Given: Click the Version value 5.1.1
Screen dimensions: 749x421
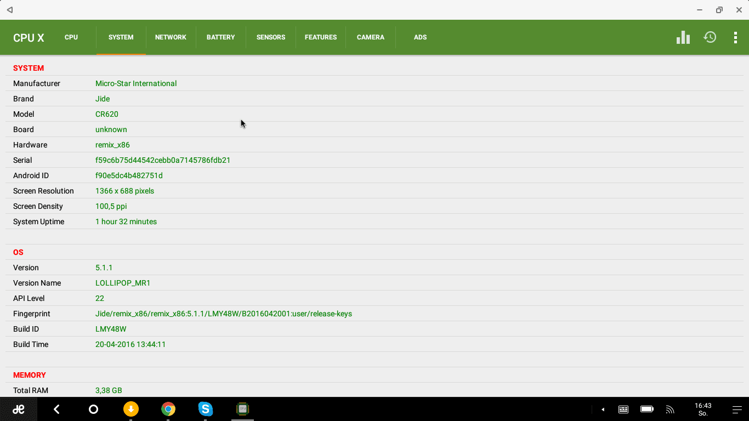Looking at the screenshot, I should [104, 268].
